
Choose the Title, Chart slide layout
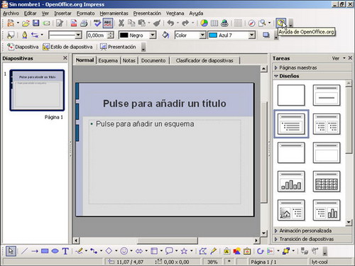coord(291,182)
